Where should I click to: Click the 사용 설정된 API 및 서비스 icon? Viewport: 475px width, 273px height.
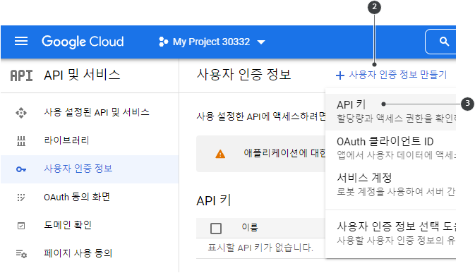coord(21,113)
